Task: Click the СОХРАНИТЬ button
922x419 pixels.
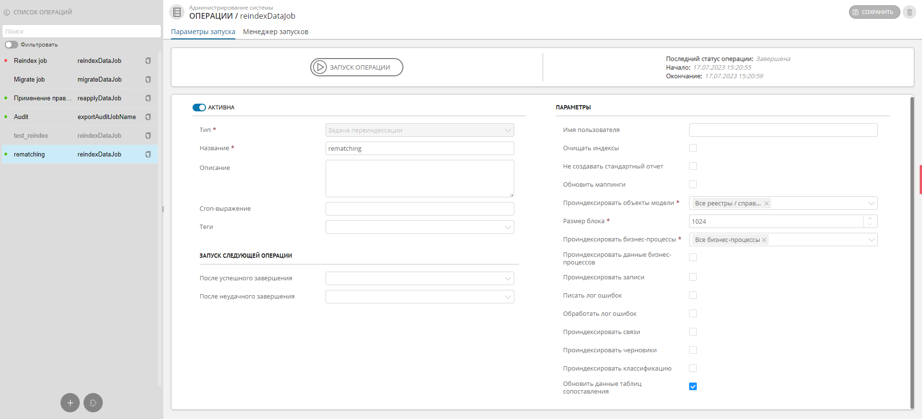Action: [874, 12]
